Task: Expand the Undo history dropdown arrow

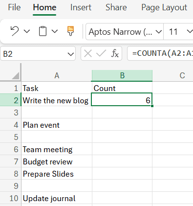Action: [x=27, y=31]
